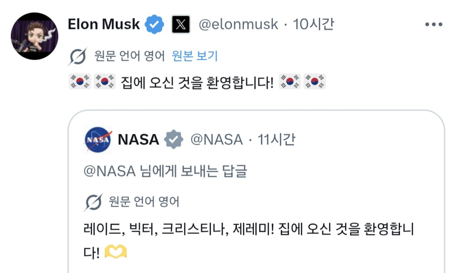Click the @NASA mention in the reply line

109,171
